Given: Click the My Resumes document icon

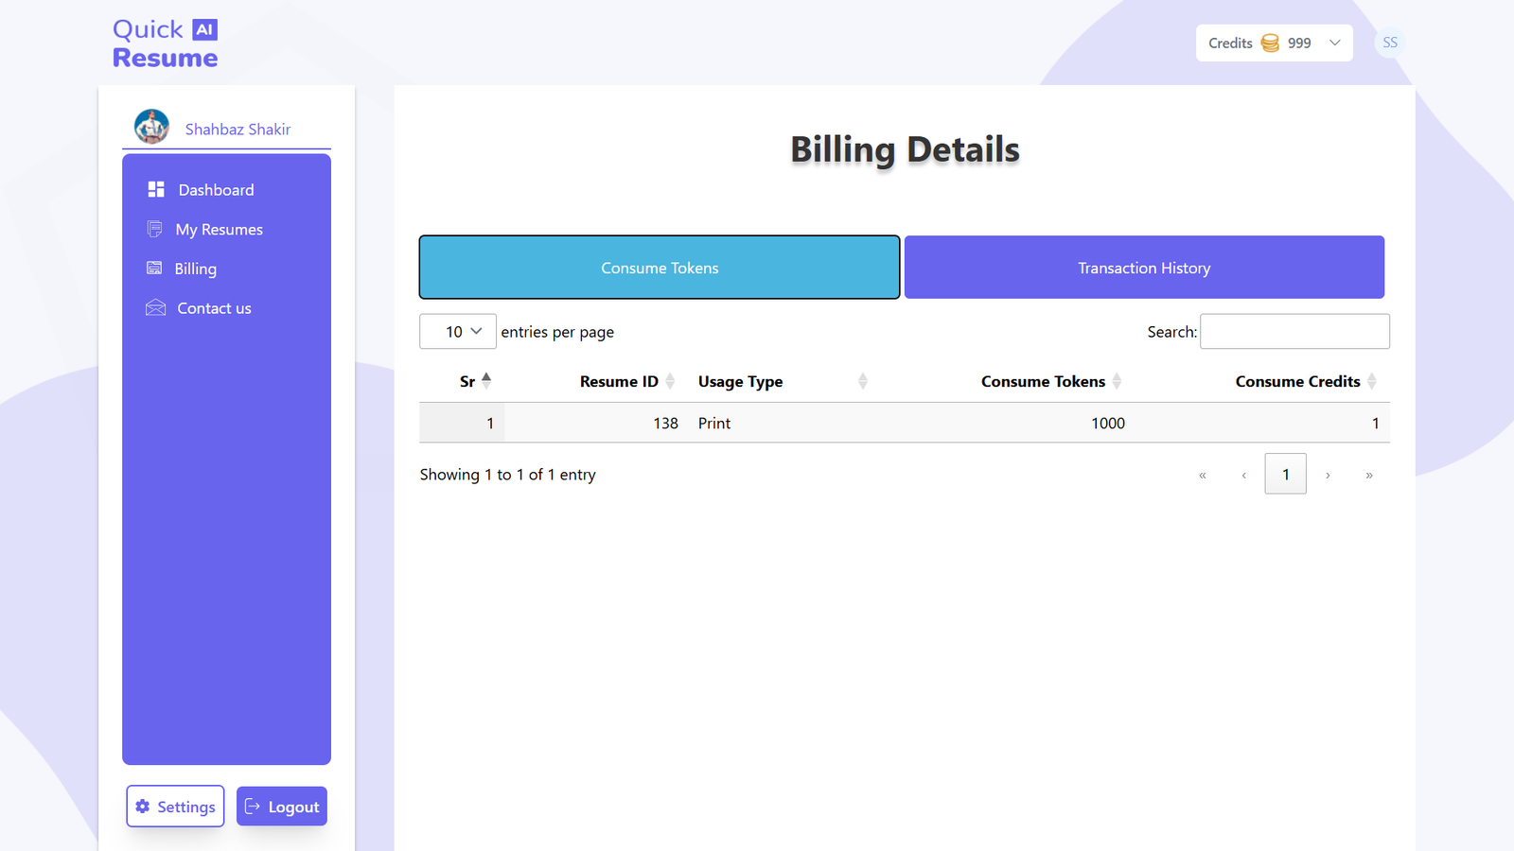Looking at the screenshot, I should tap(155, 229).
